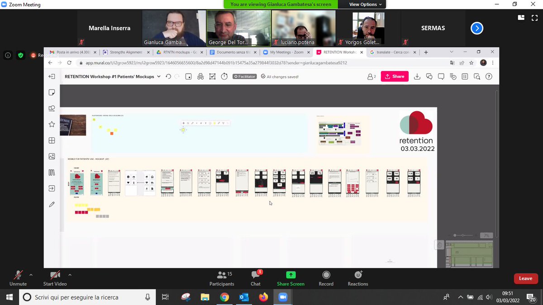Viewport: 543px width, 305px height.
Task: Open Firefox from the Windows taskbar
Action: 263,297
